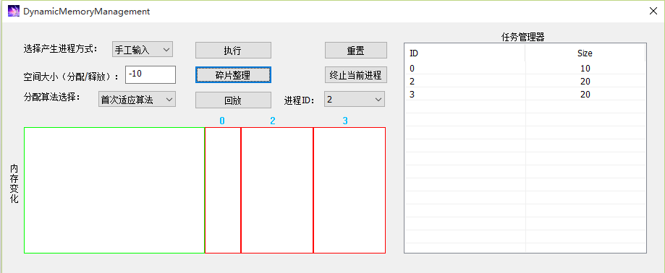Screen dimensions: 665x273
Task: Click the Size value 20 for process 3
Action: click(x=585, y=95)
